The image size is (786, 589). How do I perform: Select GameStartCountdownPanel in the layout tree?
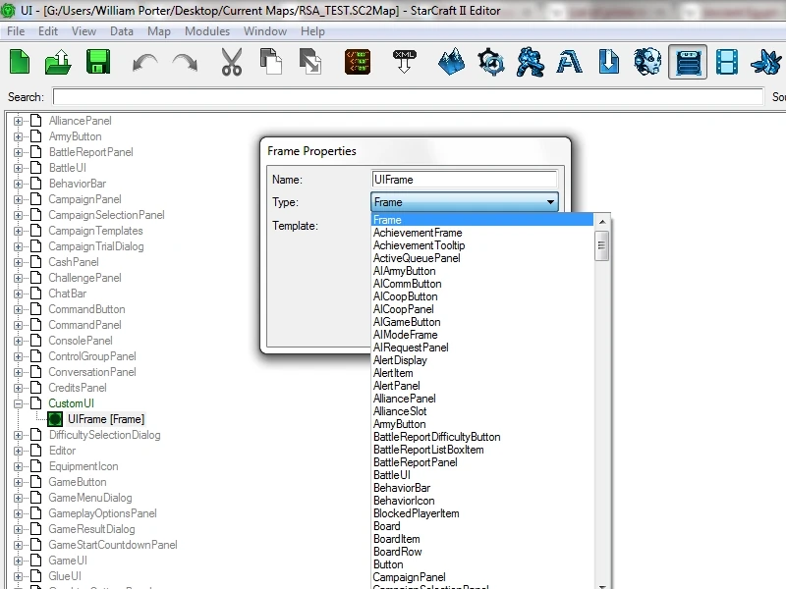113,545
